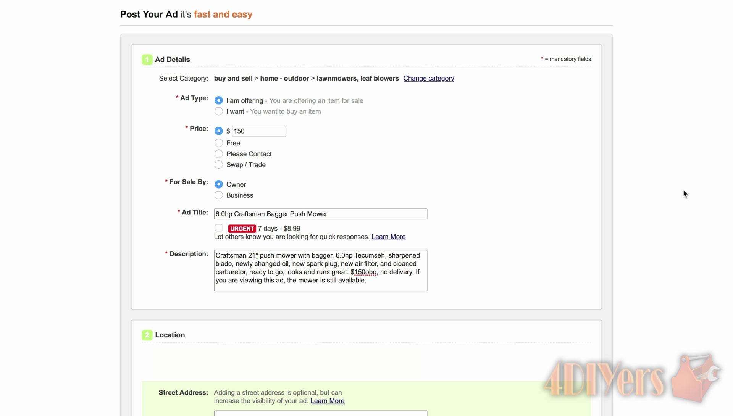Click the category path 'lawnmowers, leaf blowers'
The image size is (733, 416).
point(357,78)
